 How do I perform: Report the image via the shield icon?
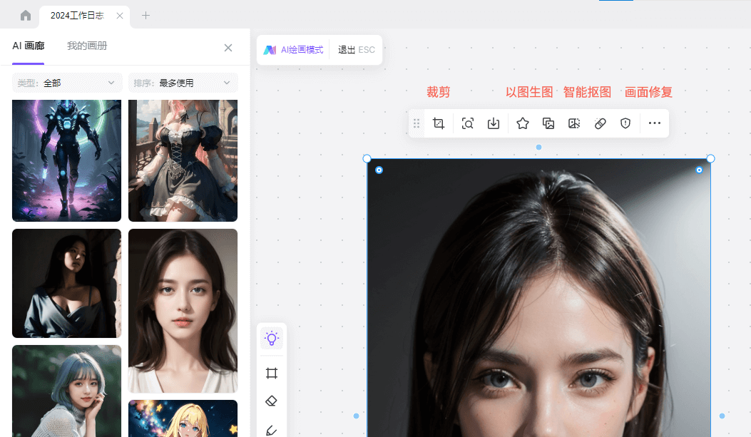click(625, 123)
